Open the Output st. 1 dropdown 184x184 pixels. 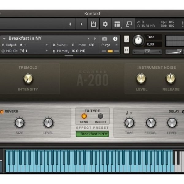pyautogui.click(x=25, y=45)
